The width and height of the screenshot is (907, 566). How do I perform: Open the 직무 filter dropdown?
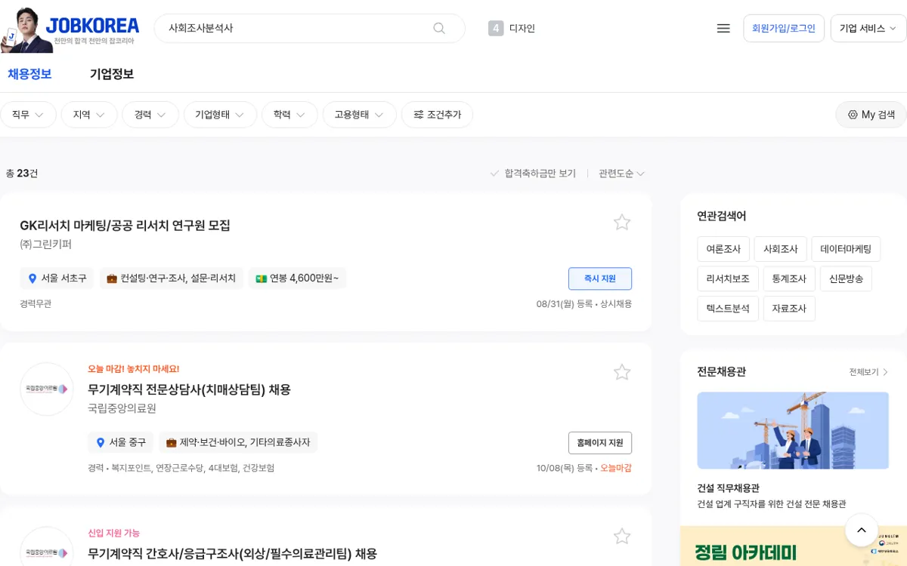(x=28, y=115)
